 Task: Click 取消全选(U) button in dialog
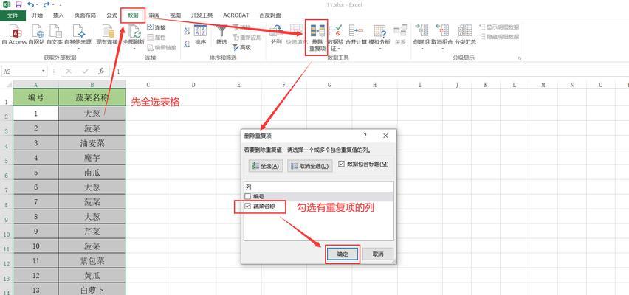click(309, 166)
